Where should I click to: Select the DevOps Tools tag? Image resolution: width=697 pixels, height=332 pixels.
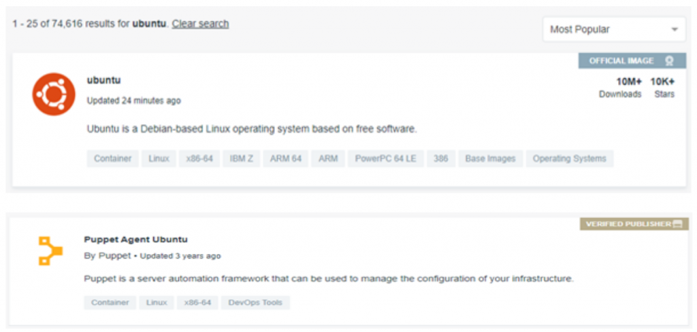coord(255,303)
